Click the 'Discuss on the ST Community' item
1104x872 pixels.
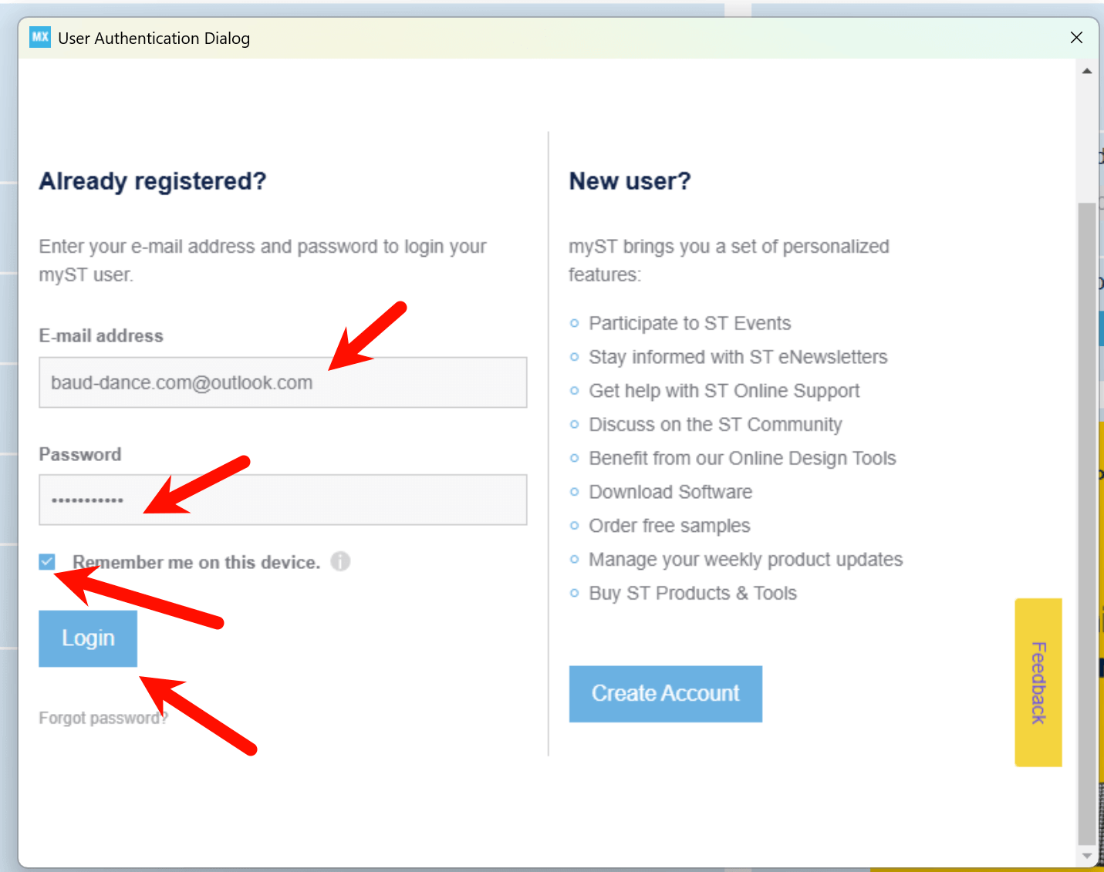point(714,425)
